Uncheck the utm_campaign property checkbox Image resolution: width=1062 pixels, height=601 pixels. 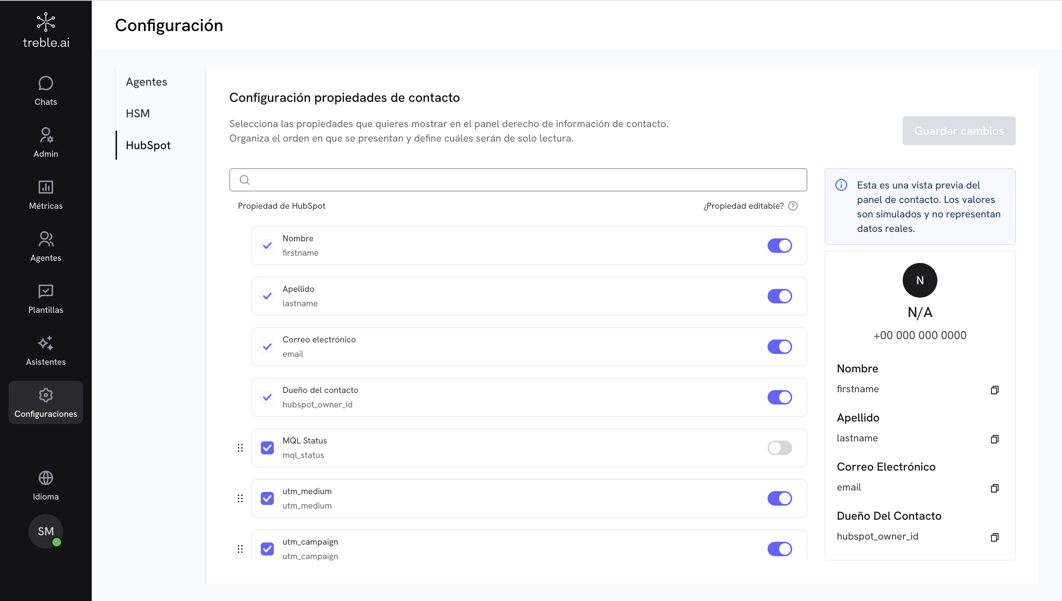[267, 549]
